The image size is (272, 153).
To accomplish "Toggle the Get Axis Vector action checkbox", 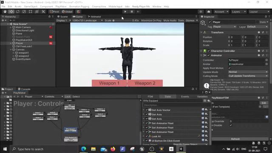I will (147, 110).
